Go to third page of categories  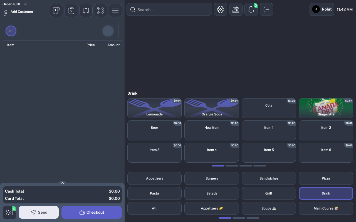click(253, 218)
